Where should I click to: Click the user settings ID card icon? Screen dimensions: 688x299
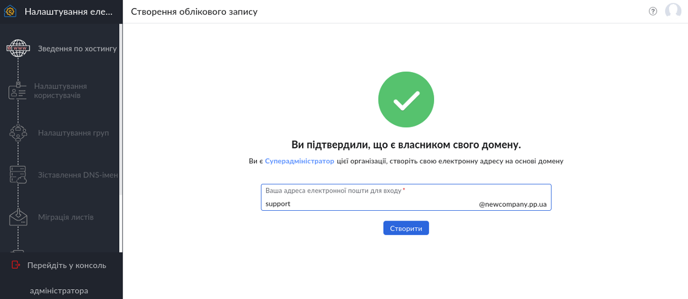click(18, 91)
